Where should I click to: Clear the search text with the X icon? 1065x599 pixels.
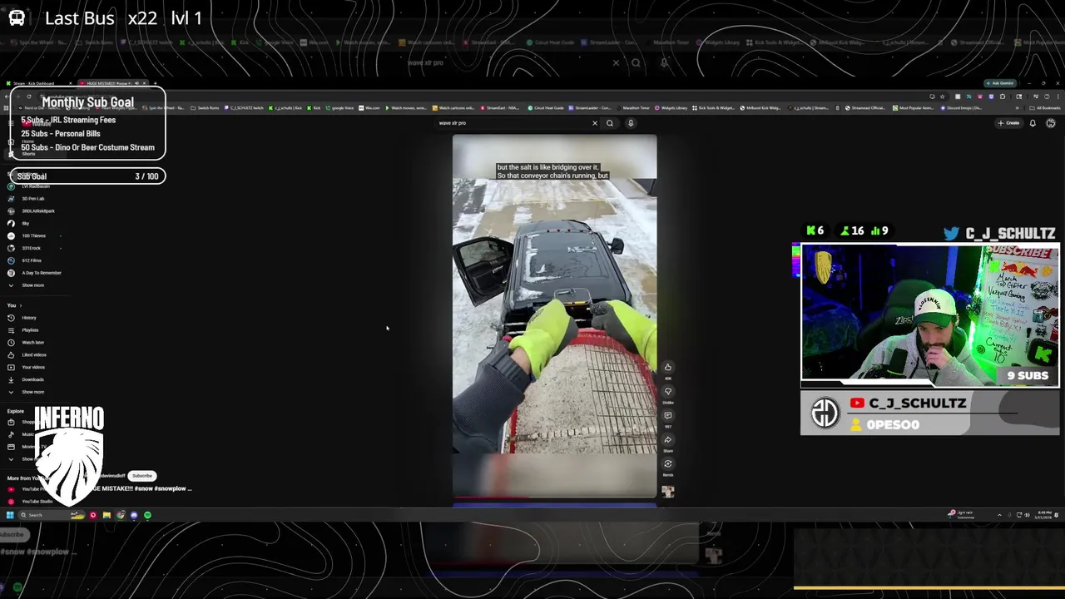(x=595, y=123)
